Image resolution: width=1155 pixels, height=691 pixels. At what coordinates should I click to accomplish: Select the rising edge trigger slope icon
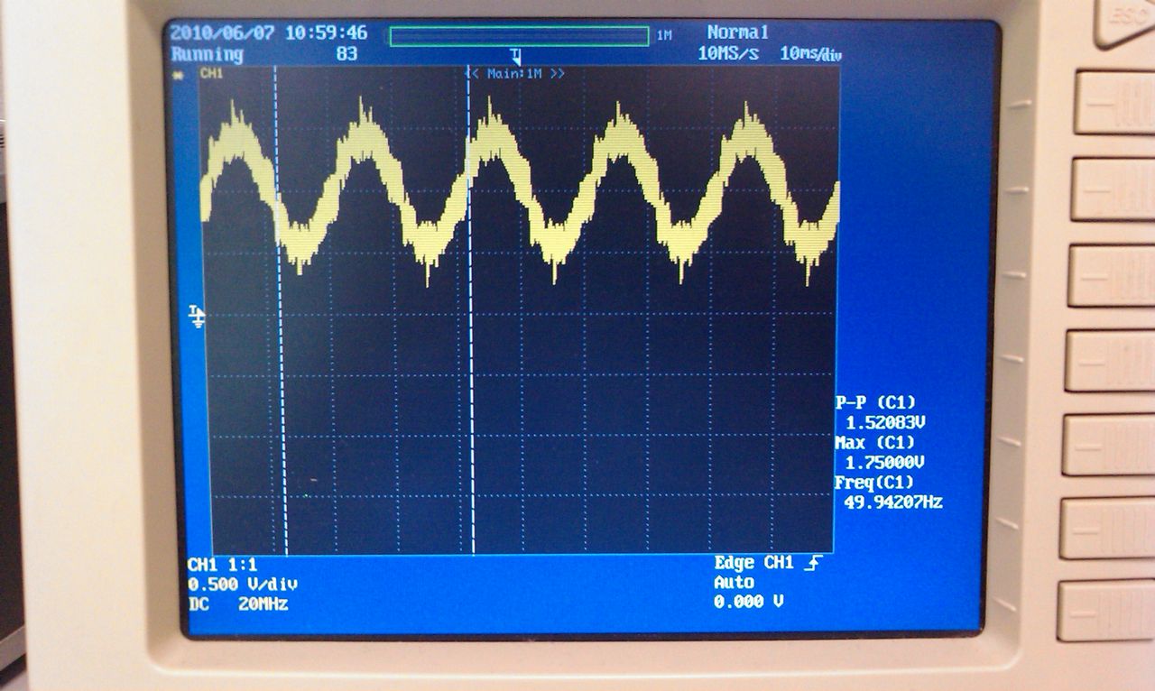coord(813,563)
